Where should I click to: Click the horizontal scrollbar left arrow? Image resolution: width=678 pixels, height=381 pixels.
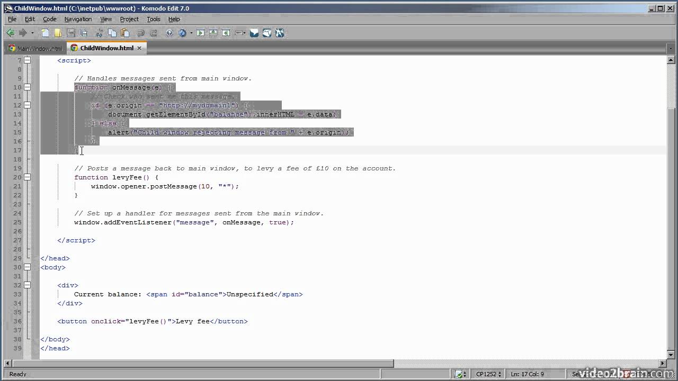click(8, 364)
